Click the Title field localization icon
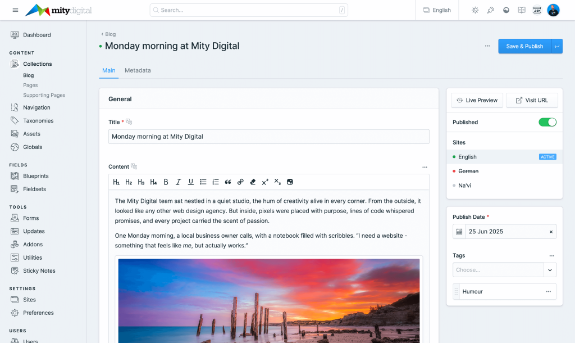Image resolution: width=575 pixels, height=343 pixels. (129, 121)
